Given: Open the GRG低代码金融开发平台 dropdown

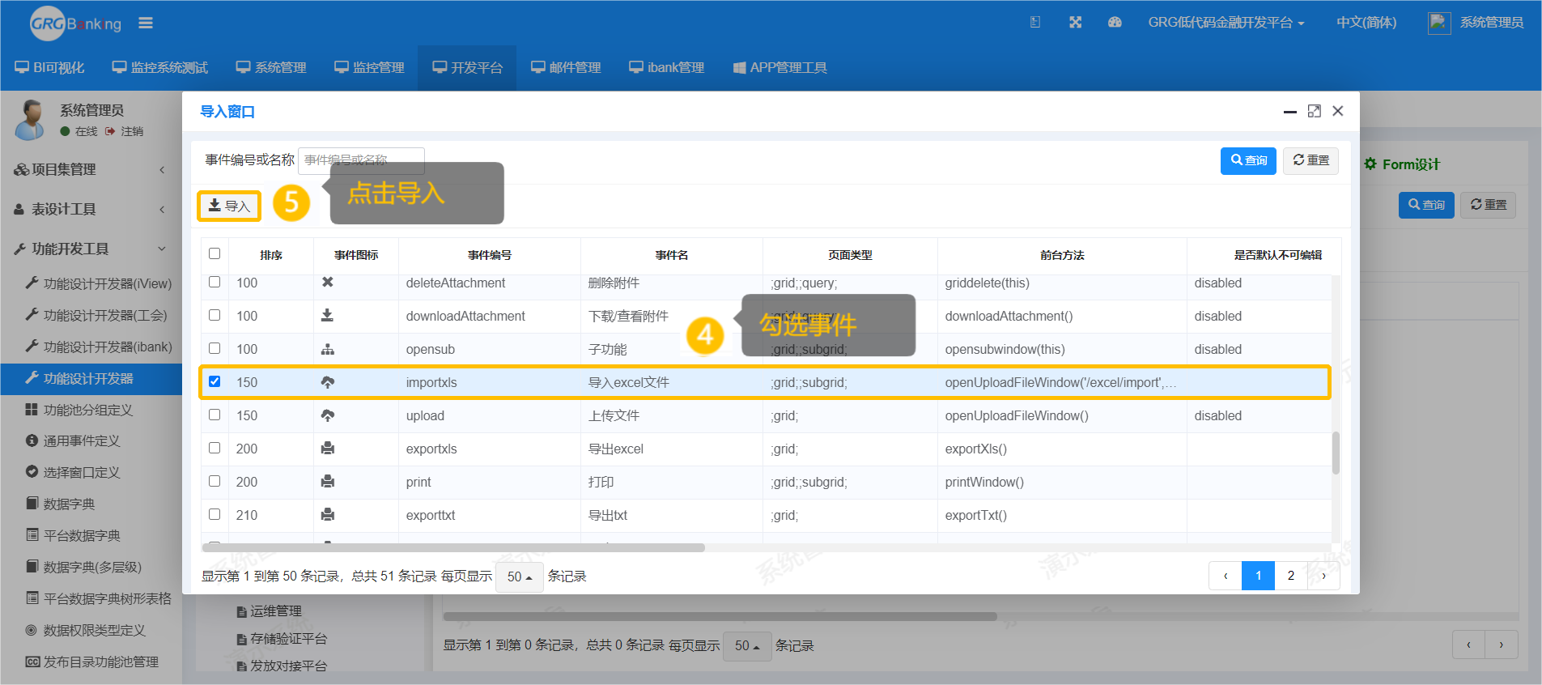Looking at the screenshot, I should pyautogui.click(x=1226, y=23).
